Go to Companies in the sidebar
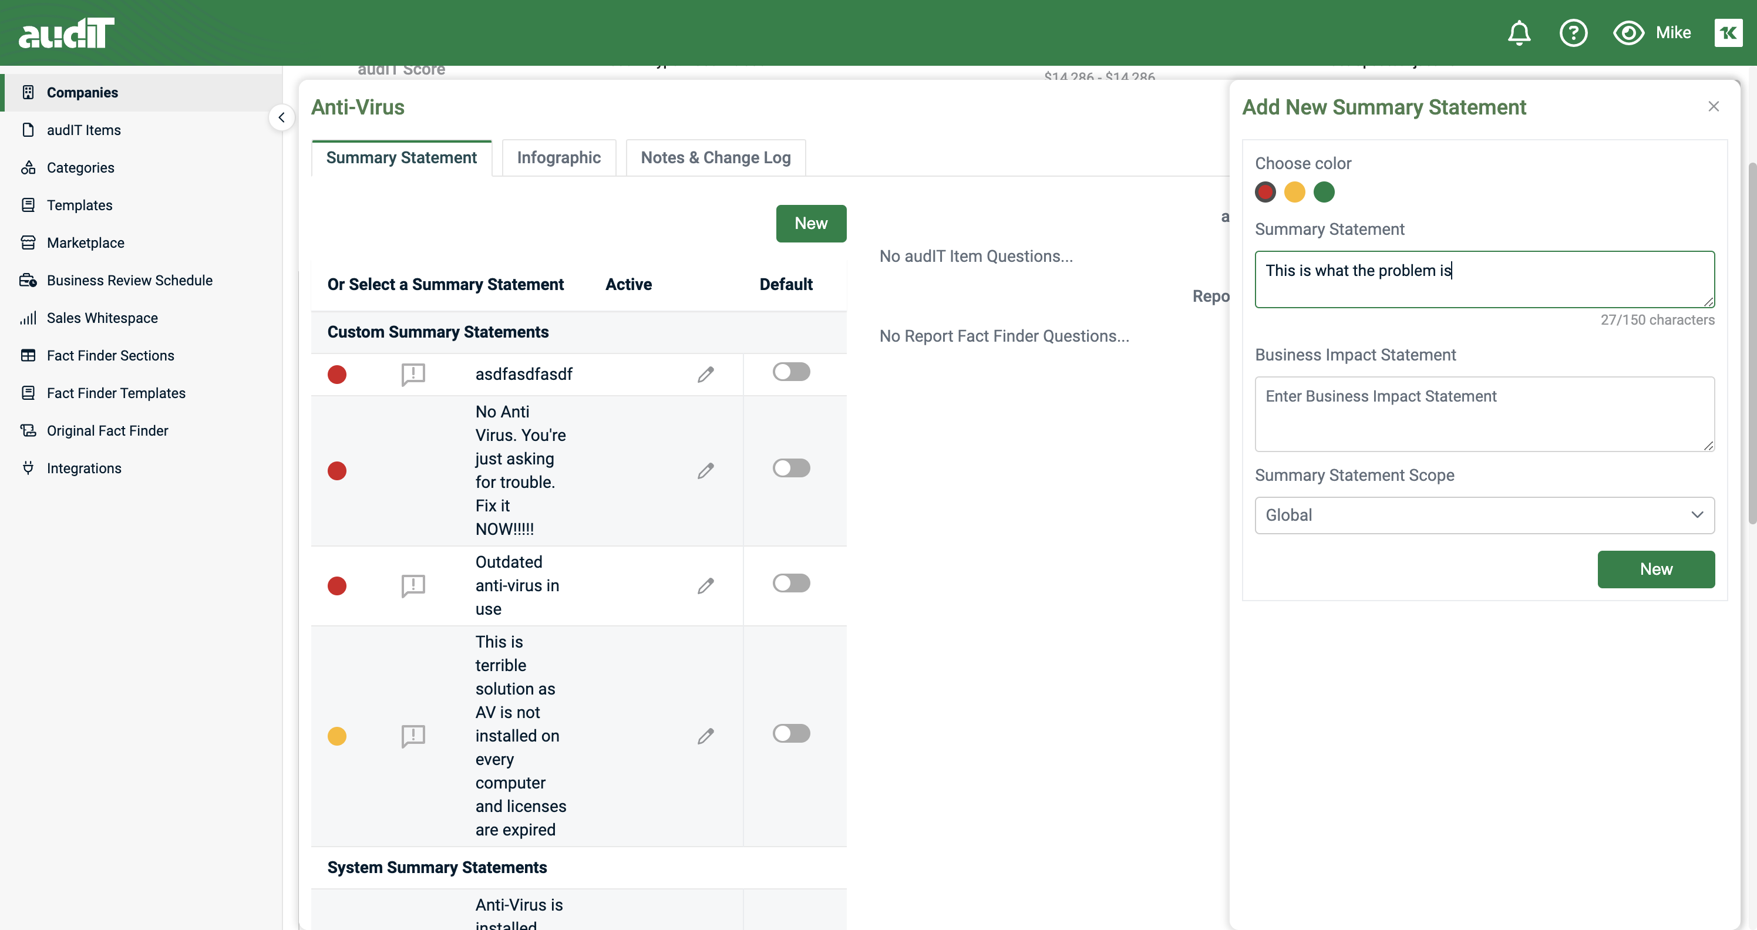 click(x=141, y=92)
